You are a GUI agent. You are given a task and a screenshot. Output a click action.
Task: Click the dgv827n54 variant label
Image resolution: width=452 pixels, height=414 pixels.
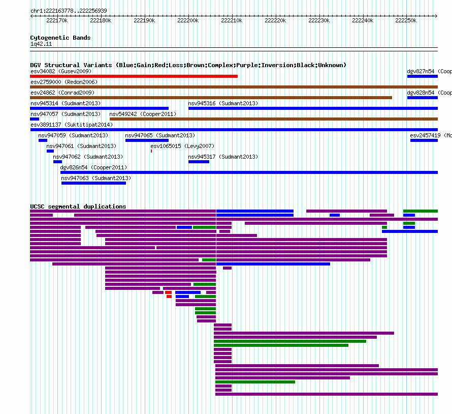click(x=429, y=71)
